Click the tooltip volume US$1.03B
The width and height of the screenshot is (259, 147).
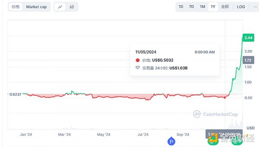pos(178,68)
